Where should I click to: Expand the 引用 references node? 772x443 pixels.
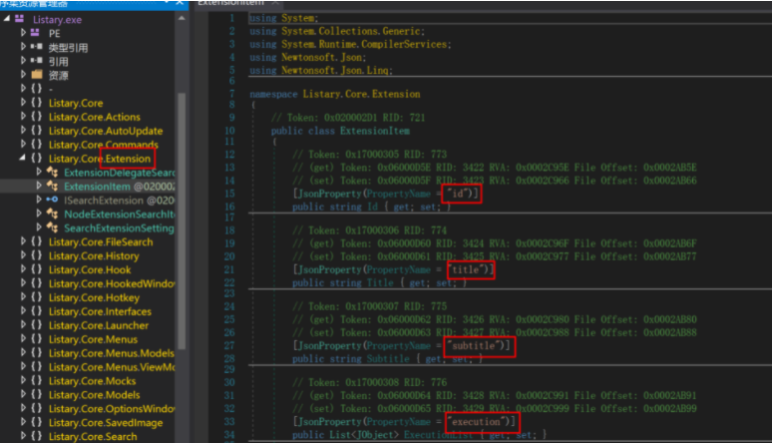(23, 61)
